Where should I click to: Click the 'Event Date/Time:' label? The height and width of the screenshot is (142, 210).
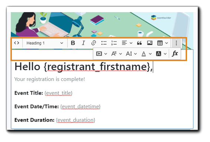point(36,106)
